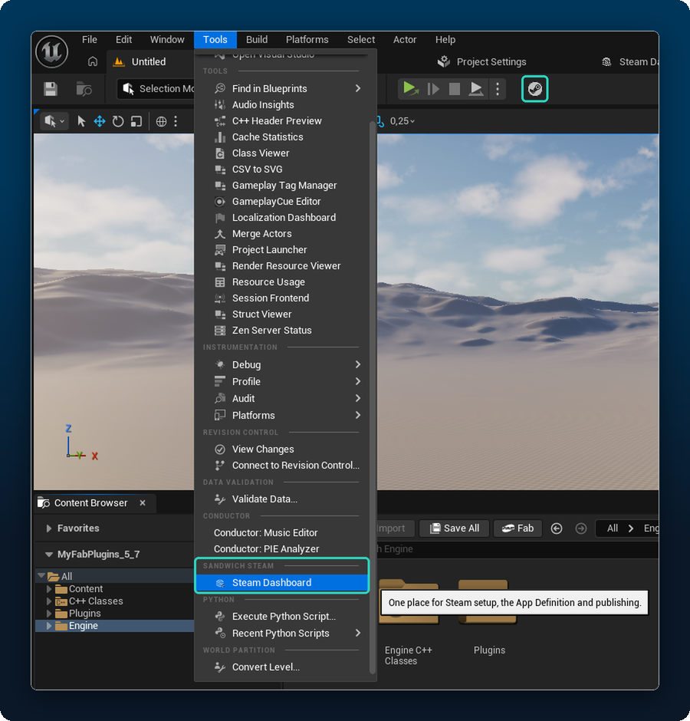
Task: Expand Find in Blueprints submenu
Action: [285, 88]
